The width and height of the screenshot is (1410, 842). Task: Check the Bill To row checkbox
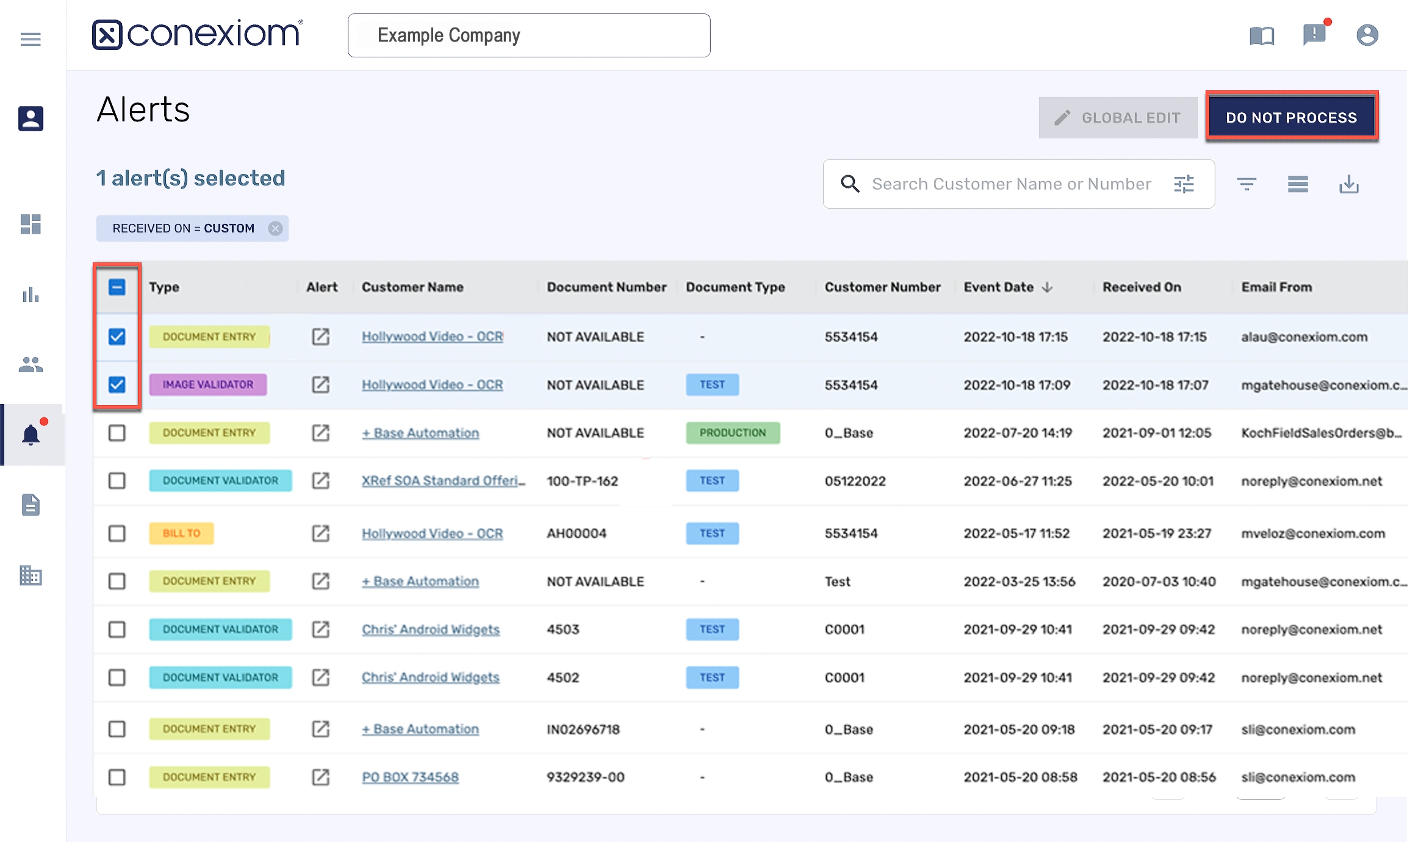pos(117,533)
